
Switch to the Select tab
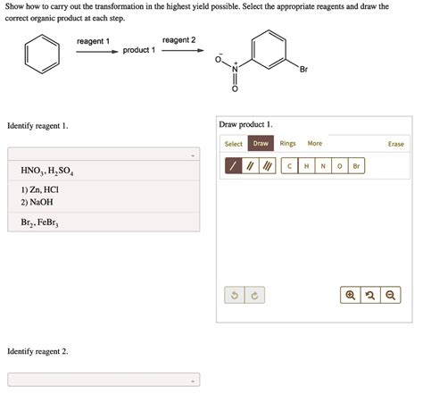coord(234,144)
